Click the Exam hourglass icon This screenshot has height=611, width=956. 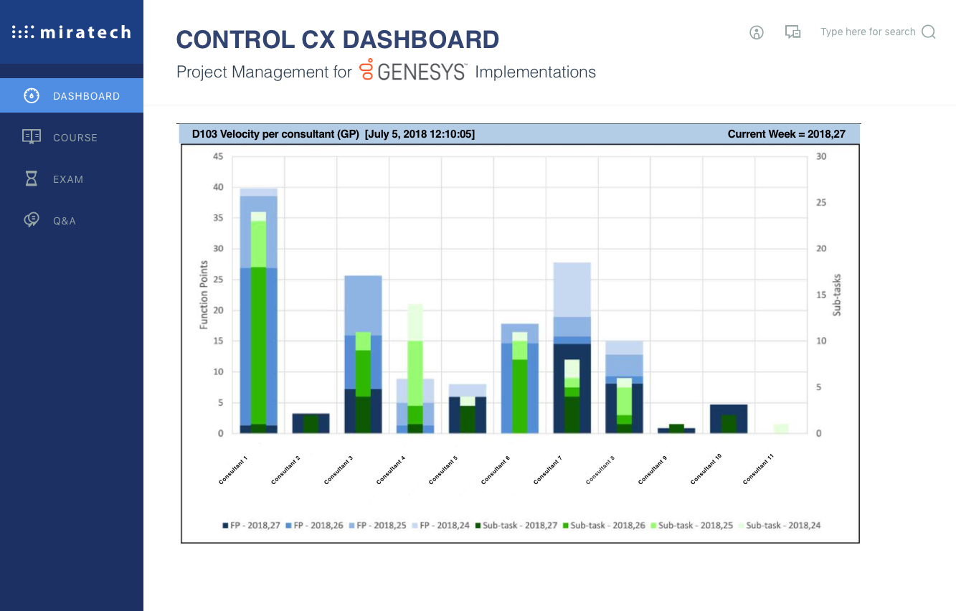point(32,179)
